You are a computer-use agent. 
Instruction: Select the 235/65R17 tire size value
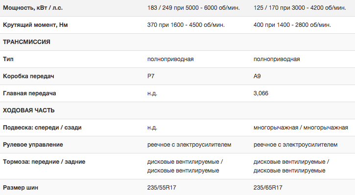pyautogui.click(x=268, y=188)
